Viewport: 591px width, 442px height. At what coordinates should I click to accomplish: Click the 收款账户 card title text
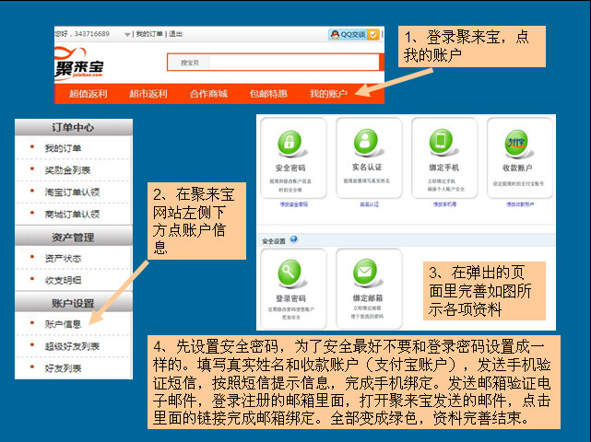tap(517, 168)
